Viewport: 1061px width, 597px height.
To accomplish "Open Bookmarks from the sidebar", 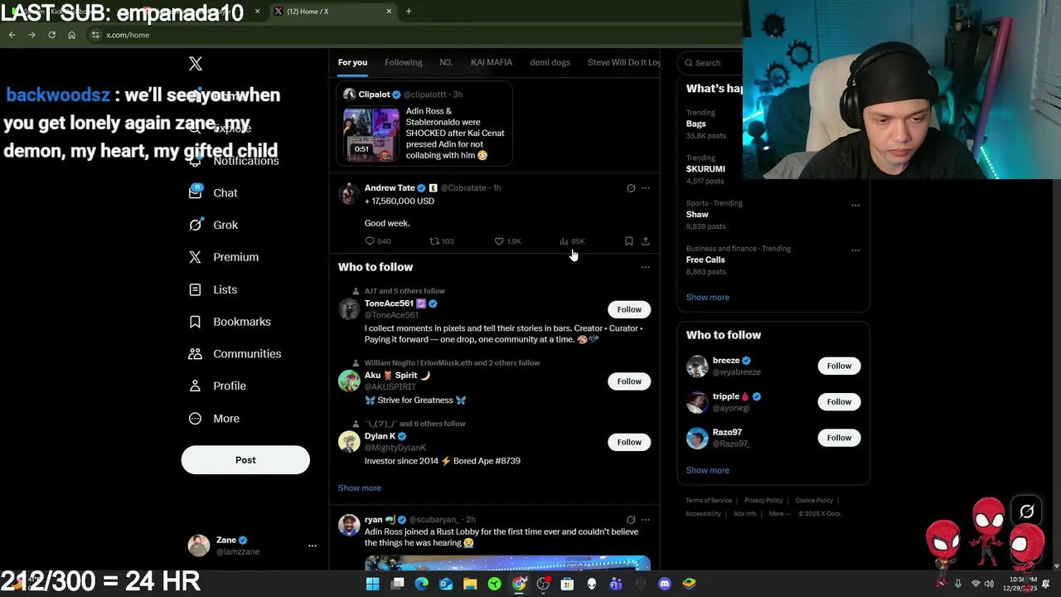I will click(x=230, y=322).
